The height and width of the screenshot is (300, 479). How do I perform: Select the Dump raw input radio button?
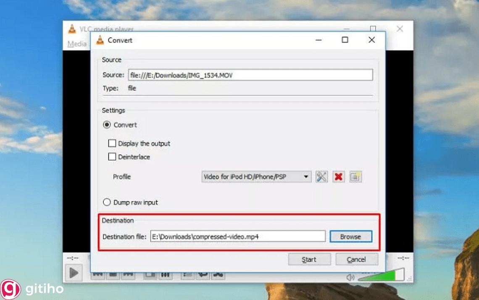107,202
